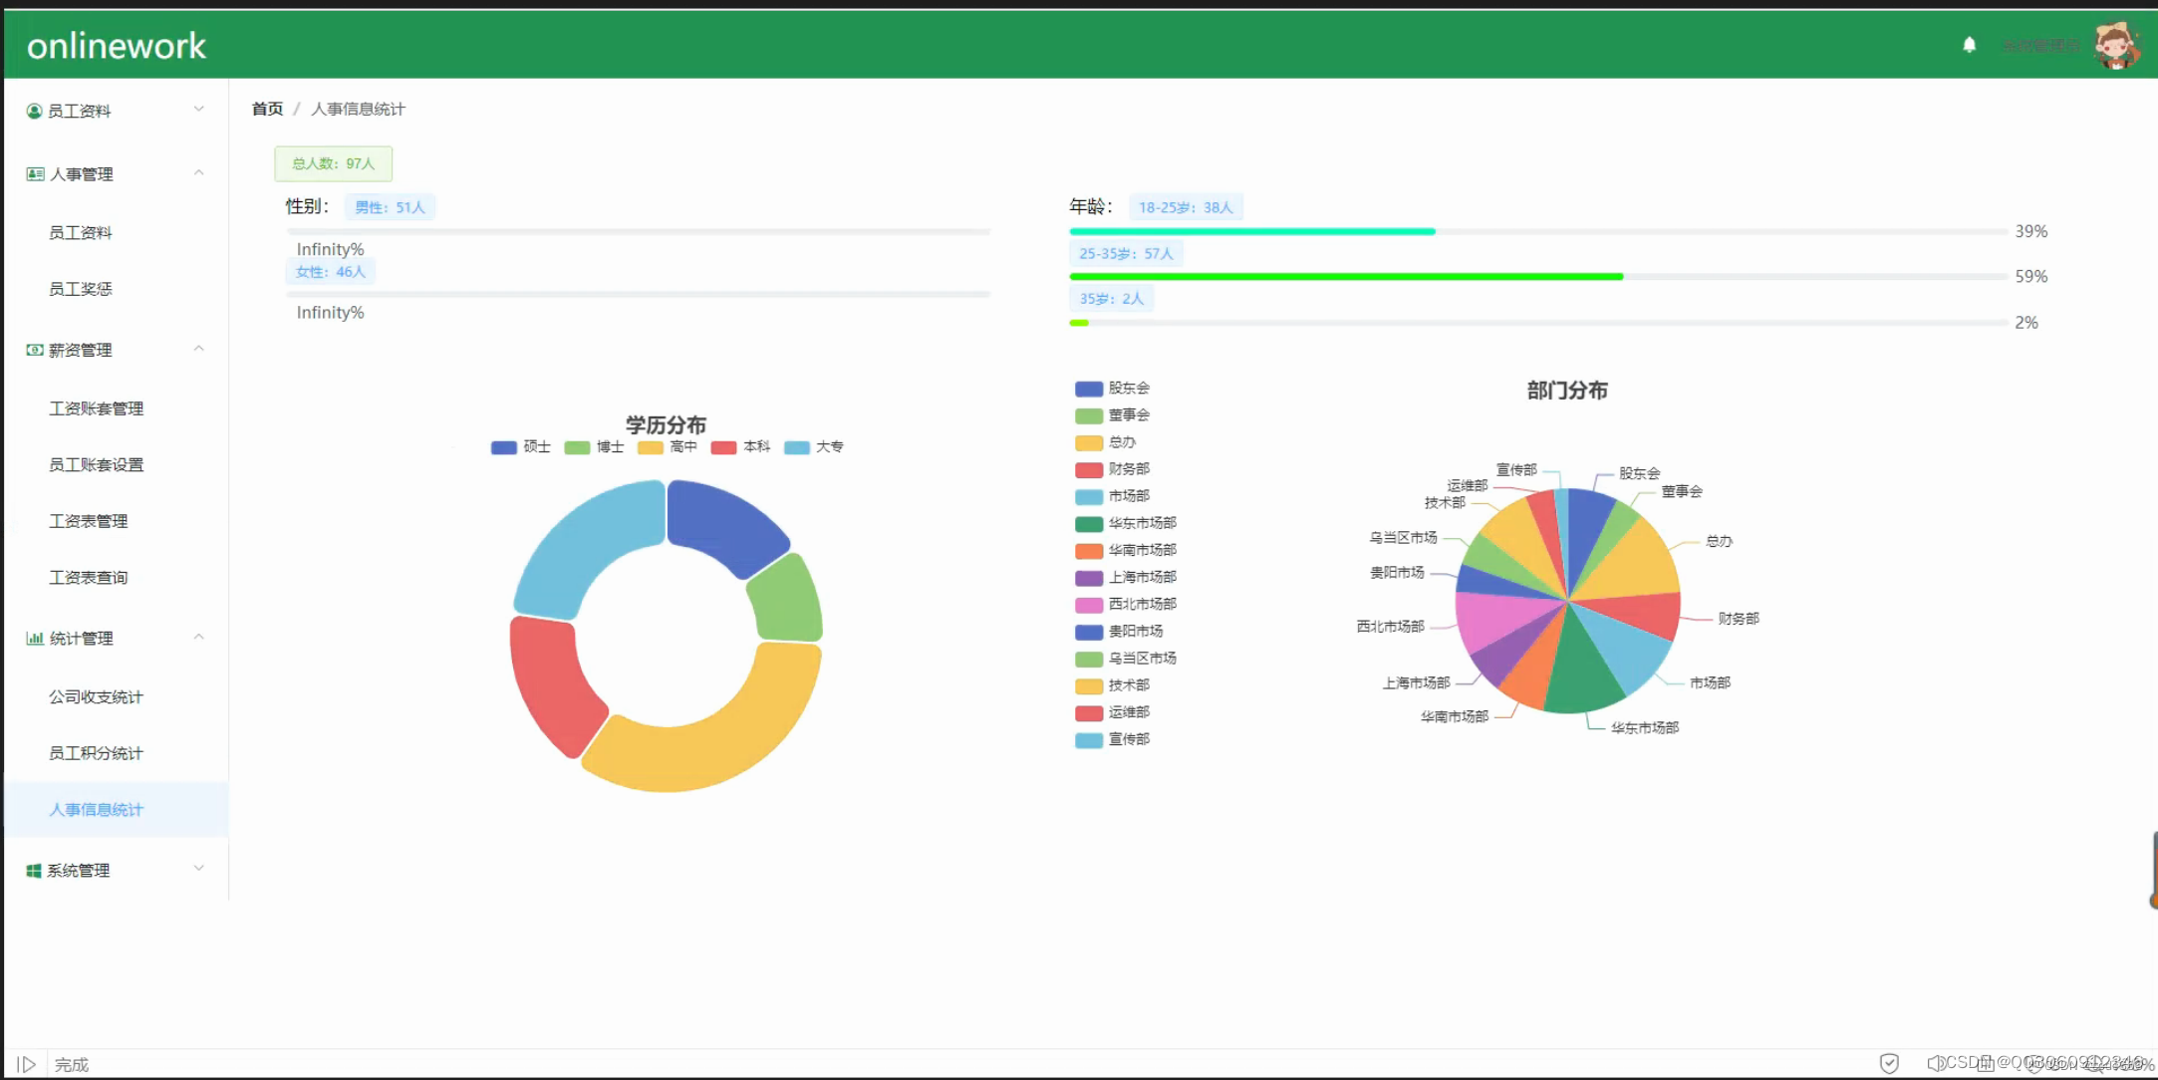Toggle 本科 legend item in education chart

tap(741, 447)
